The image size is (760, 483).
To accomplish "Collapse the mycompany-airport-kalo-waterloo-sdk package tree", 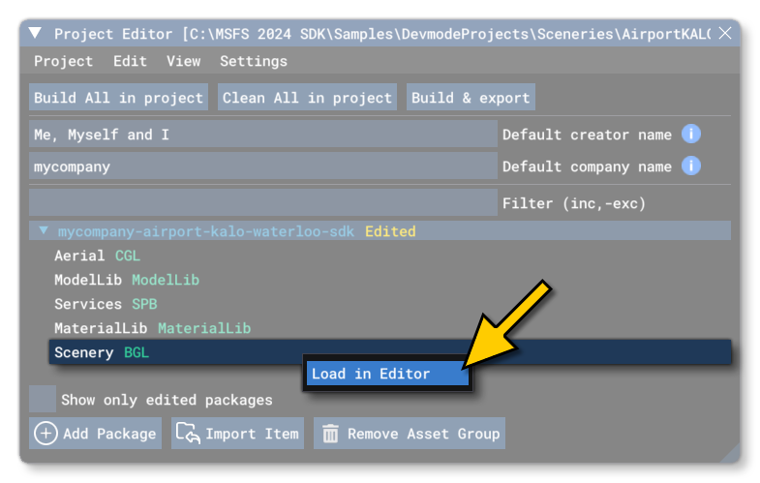I will click(x=44, y=231).
